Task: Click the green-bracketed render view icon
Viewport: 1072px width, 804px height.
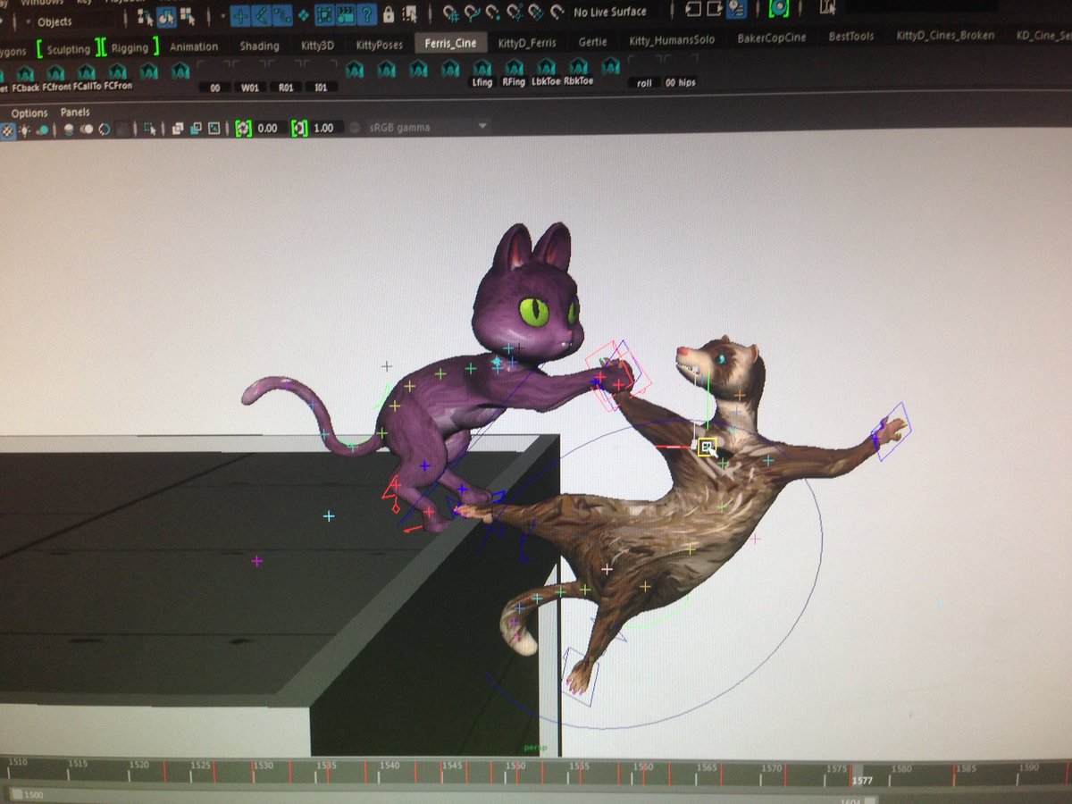Action: click(779, 7)
